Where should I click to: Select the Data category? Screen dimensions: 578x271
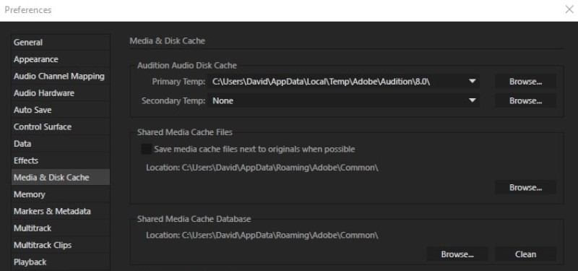(x=61, y=144)
